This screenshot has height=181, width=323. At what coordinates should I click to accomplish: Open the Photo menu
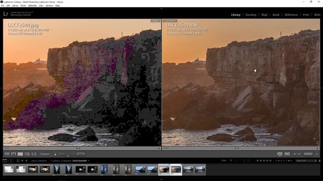[23, 6]
